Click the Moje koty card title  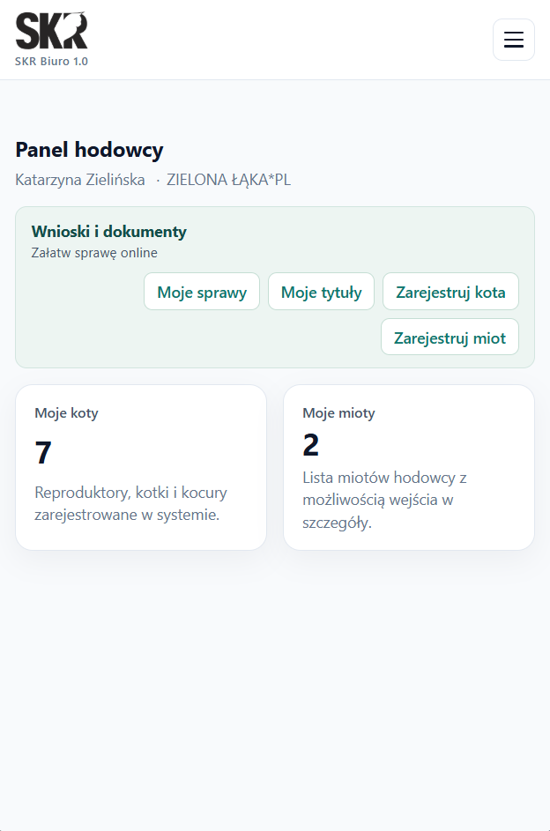[66, 412]
